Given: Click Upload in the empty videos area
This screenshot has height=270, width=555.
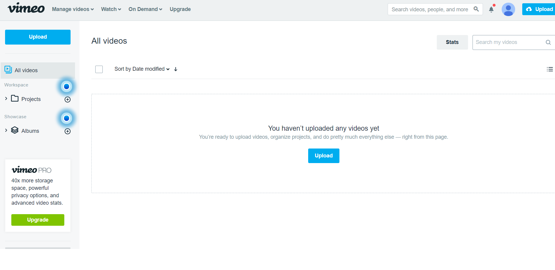Looking at the screenshot, I should [324, 156].
